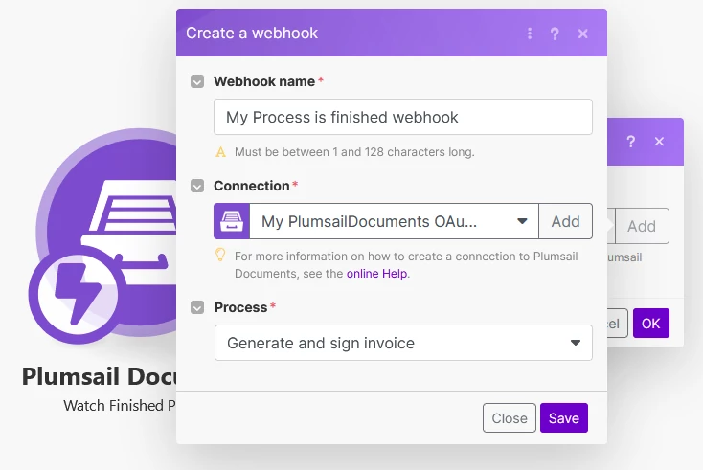Click the 'Connection' field label
This screenshot has width=703, height=470.
point(252,186)
